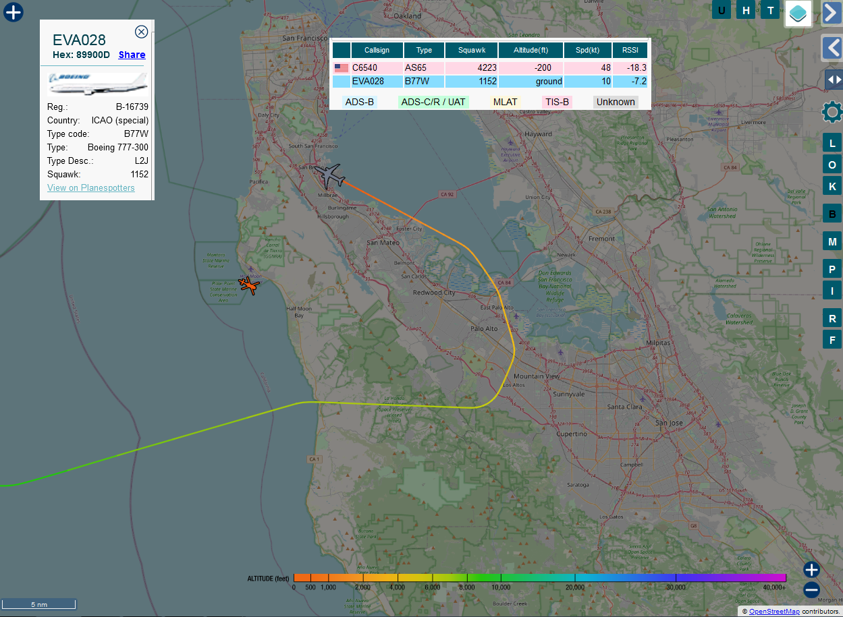Viewport: 843px width, 617px height.
Task: Click the altitude color scale bar
Action: 540,577
